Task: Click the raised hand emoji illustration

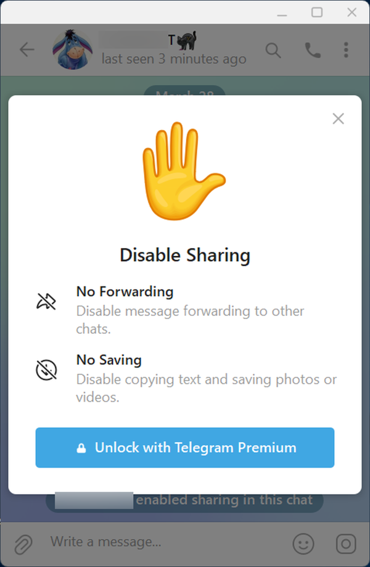Action: click(x=184, y=171)
